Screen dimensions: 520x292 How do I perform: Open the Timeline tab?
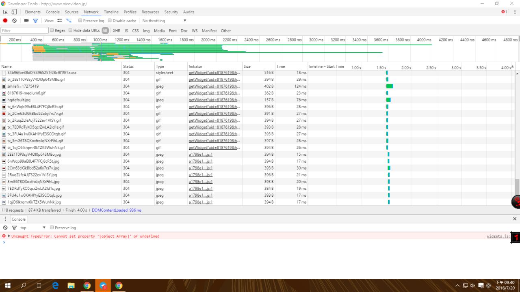(x=111, y=12)
